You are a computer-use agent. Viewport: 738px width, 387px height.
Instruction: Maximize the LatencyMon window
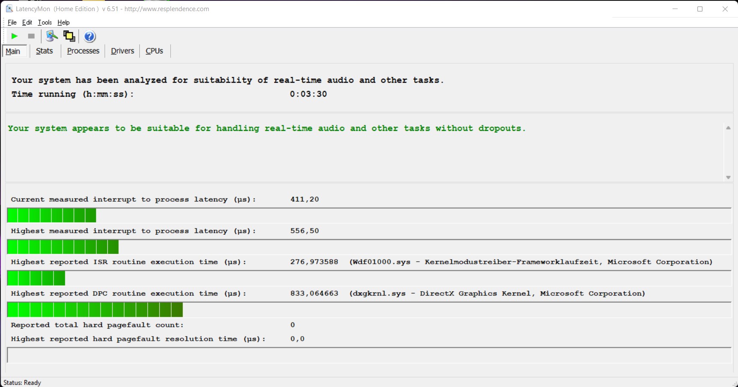(700, 9)
